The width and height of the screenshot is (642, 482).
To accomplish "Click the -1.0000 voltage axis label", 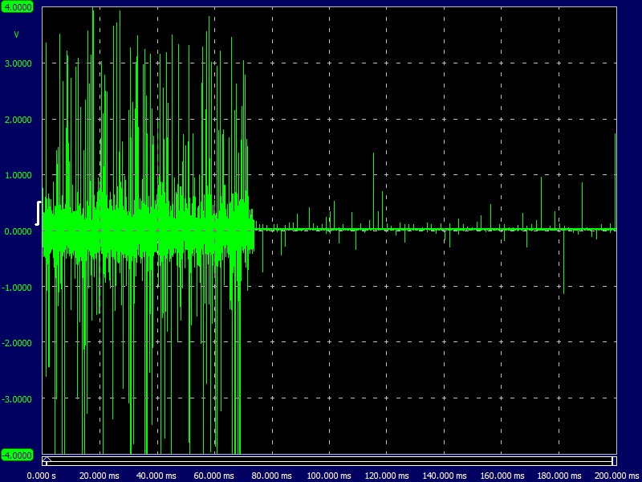I will (x=16, y=288).
